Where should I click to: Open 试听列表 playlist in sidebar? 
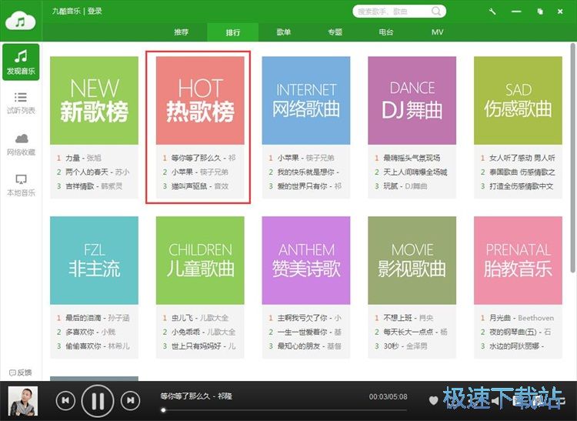[x=21, y=102]
